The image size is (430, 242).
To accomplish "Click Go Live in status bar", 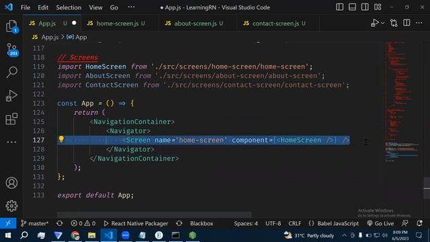I will (380, 223).
